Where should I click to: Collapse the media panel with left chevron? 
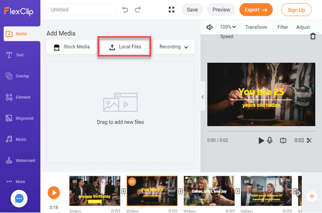[x=203, y=97]
